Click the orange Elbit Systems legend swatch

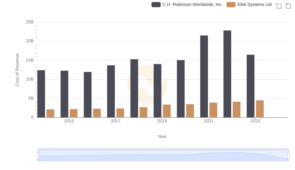click(x=231, y=4)
